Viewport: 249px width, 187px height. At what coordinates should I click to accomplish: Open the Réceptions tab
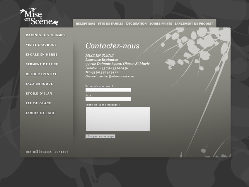click(x=85, y=24)
